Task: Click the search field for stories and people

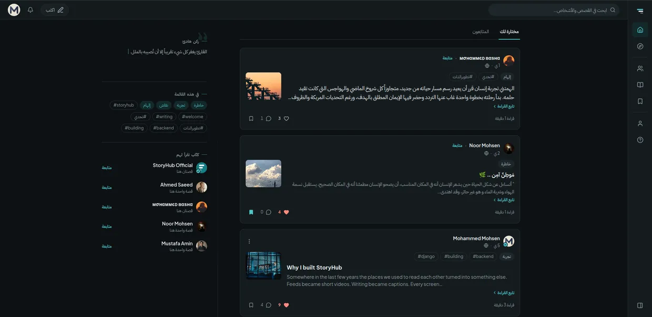Action: (x=554, y=10)
